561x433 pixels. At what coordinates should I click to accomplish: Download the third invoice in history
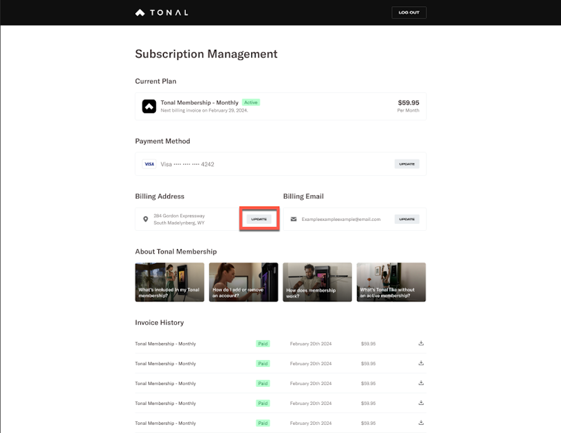pos(421,383)
